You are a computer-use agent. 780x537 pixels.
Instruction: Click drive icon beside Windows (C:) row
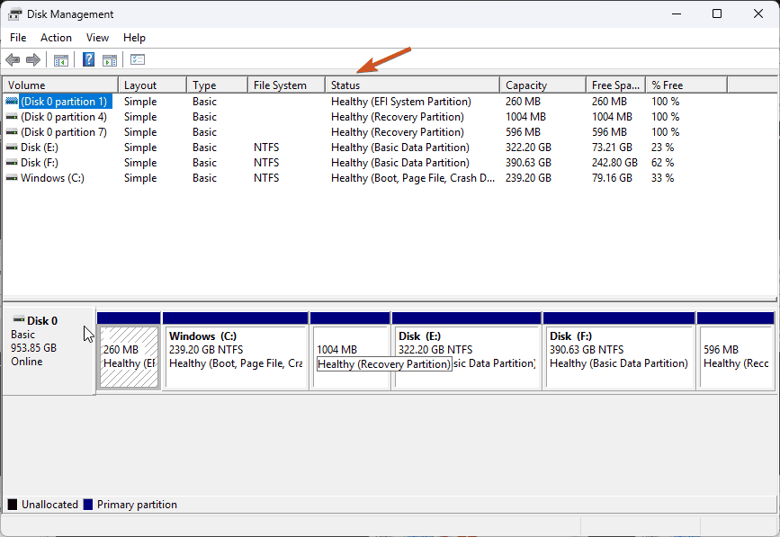[x=12, y=178]
